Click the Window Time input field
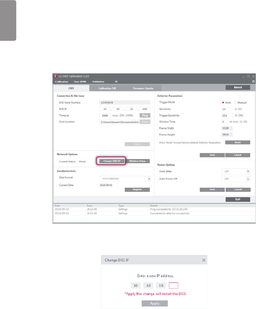This screenshot has height=309, width=256. click(225, 122)
